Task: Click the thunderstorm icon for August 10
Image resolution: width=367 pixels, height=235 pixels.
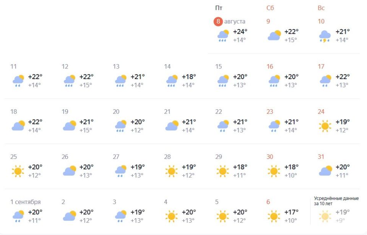Action: (x=325, y=36)
